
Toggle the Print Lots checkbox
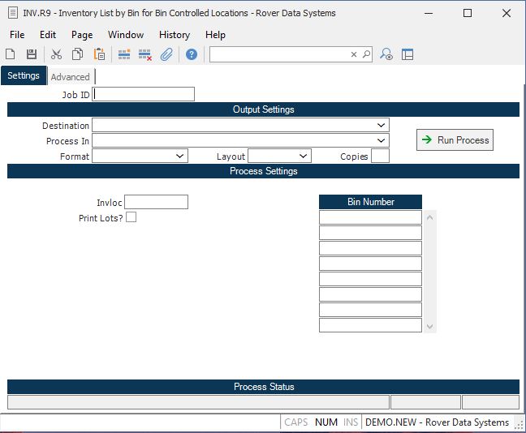[131, 217]
